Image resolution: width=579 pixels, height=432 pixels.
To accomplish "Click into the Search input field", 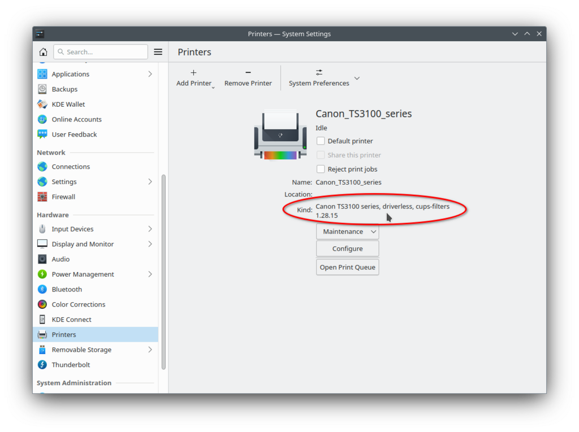I will point(105,52).
